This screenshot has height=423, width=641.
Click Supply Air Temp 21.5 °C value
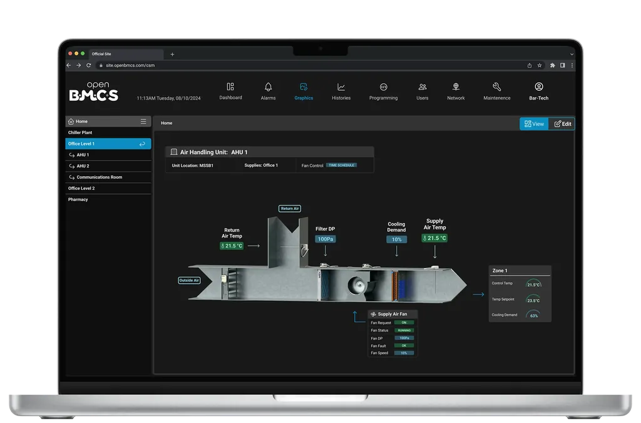[x=434, y=238]
